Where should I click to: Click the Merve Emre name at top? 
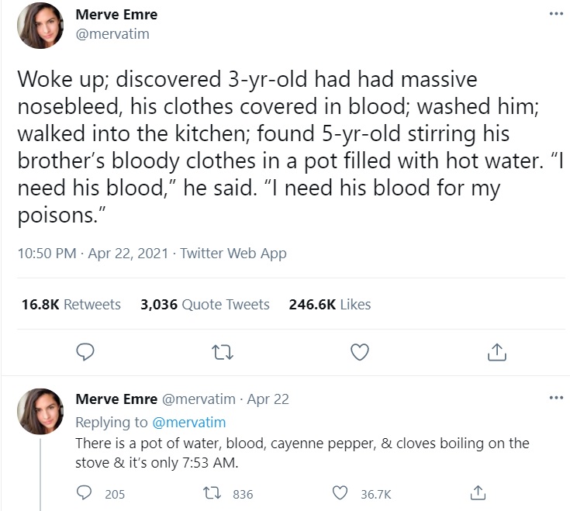pos(116,15)
